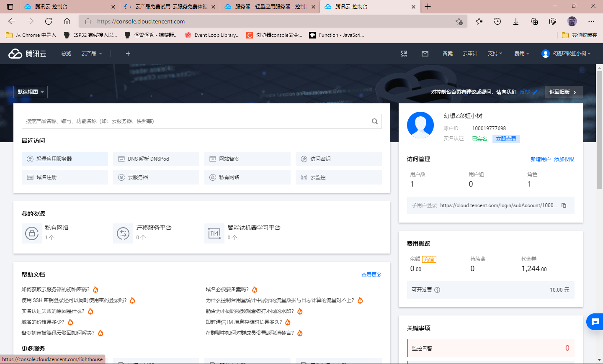Switch to the 服务器 - 轻量应用服务器 tab
Image resolution: width=603 pixels, height=364 pixels.
tap(271, 7)
